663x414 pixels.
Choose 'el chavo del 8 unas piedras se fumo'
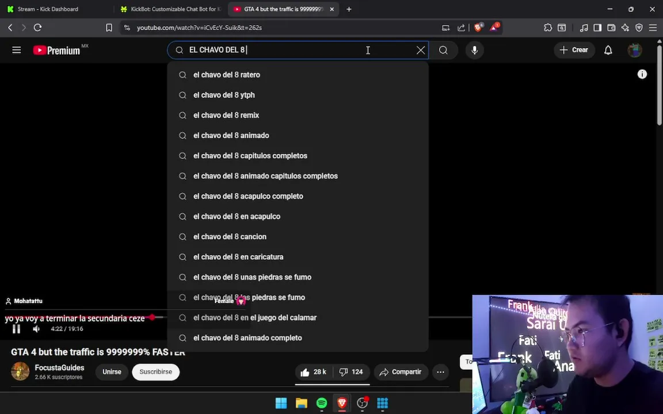[298, 278]
